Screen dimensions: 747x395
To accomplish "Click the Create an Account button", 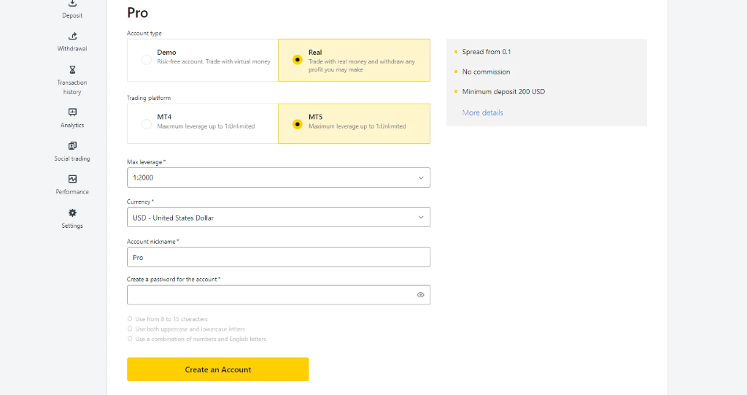I will (x=217, y=369).
